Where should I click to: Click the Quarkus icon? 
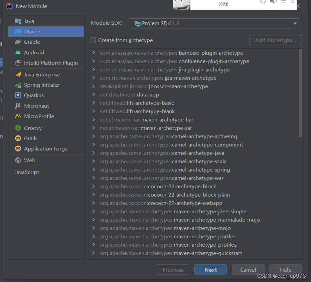18,95
